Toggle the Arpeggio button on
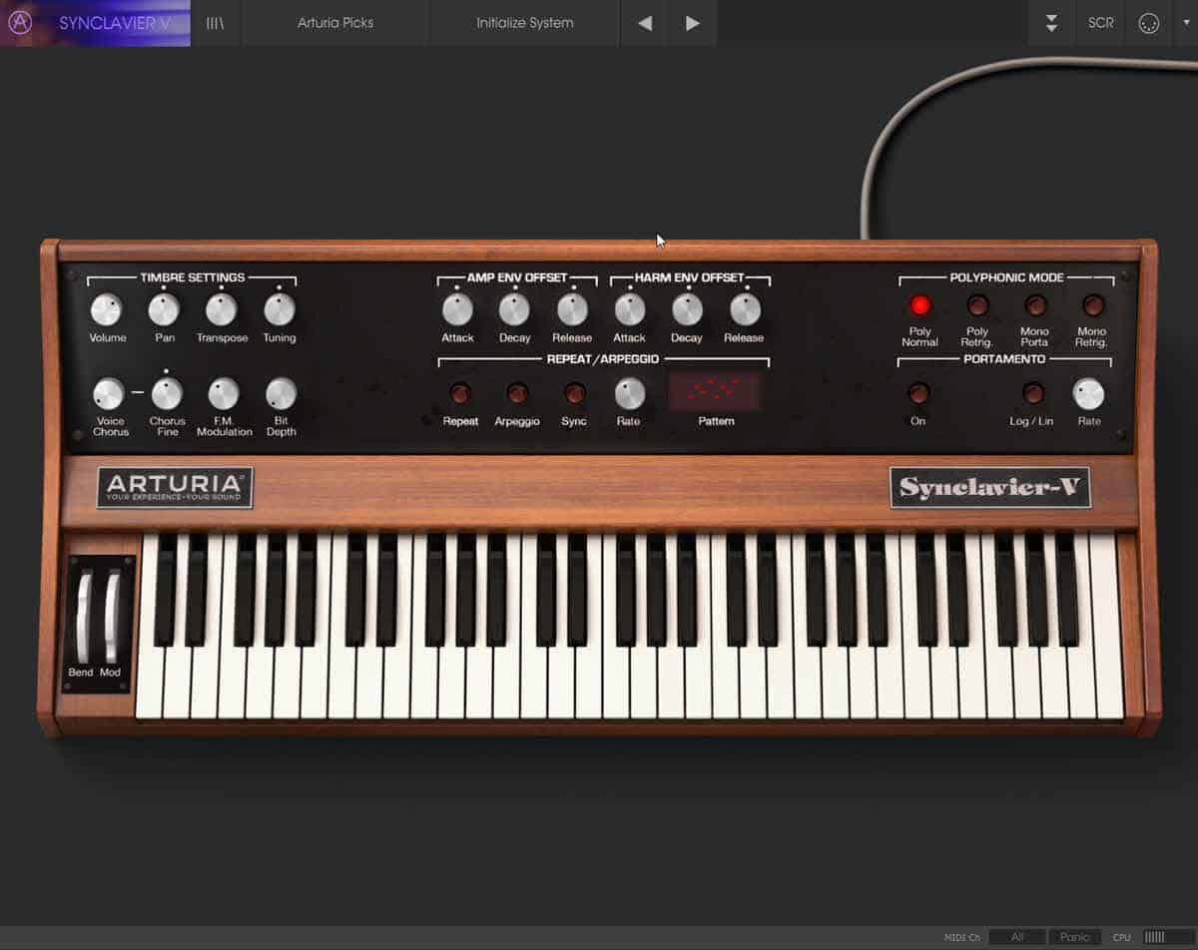The image size is (1198, 950). (517, 393)
